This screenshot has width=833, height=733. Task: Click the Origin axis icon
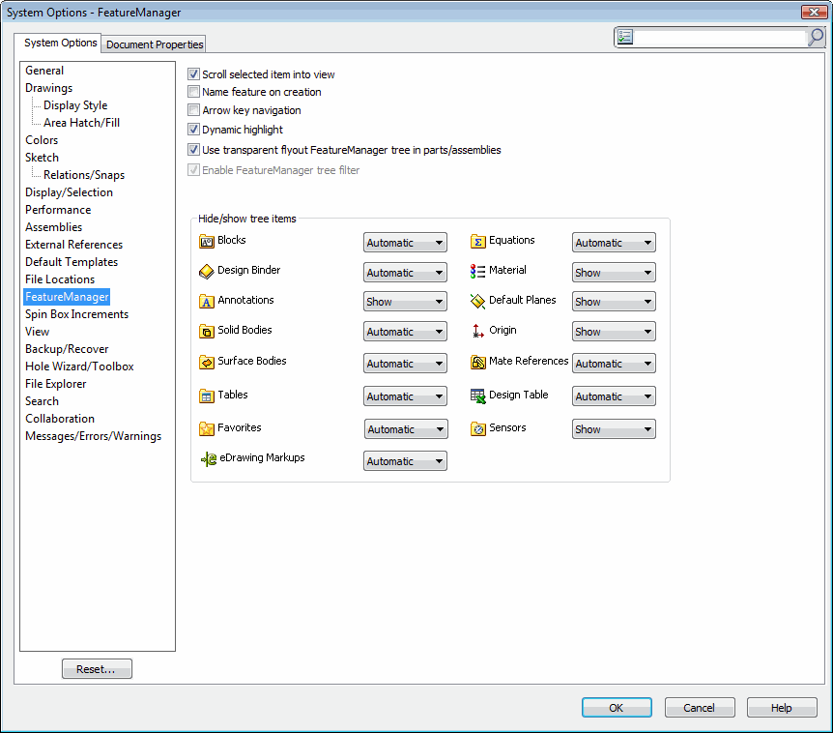click(477, 331)
